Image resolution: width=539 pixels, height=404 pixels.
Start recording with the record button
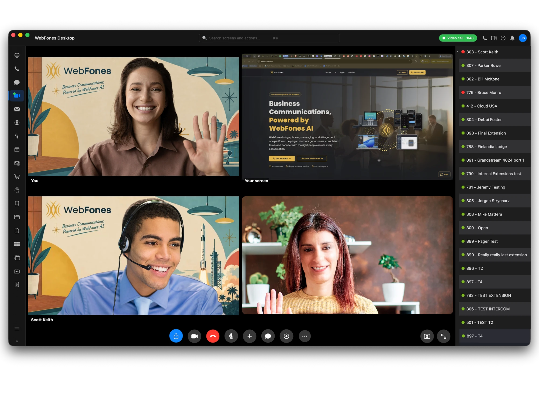[x=286, y=336]
